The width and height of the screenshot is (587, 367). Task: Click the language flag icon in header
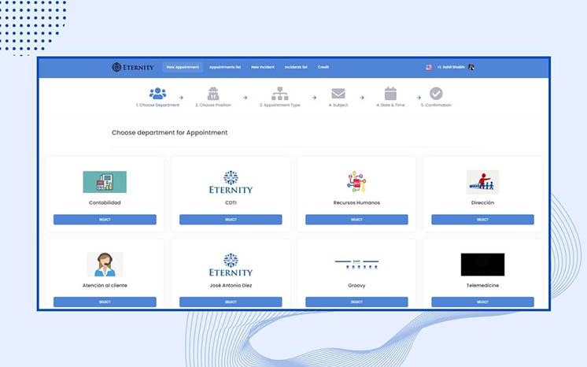(x=429, y=67)
